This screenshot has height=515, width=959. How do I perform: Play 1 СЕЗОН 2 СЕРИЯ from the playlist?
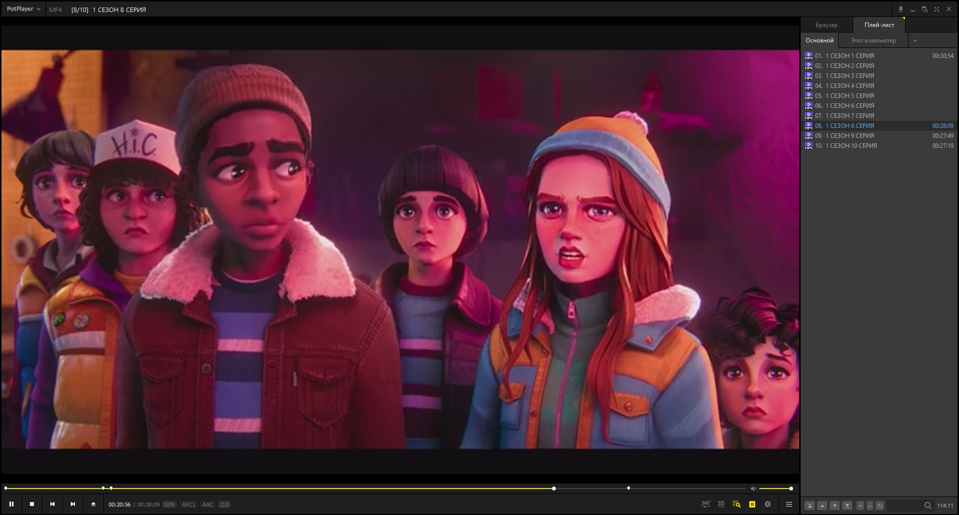(x=879, y=66)
